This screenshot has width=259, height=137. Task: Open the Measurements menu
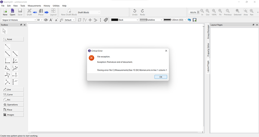(34, 6)
